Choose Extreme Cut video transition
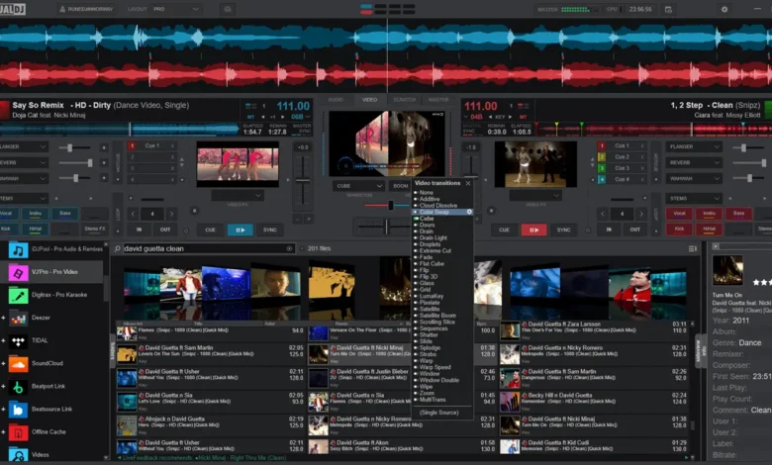The height and width of the screenshot is (465, 772). tap(435, 251)
